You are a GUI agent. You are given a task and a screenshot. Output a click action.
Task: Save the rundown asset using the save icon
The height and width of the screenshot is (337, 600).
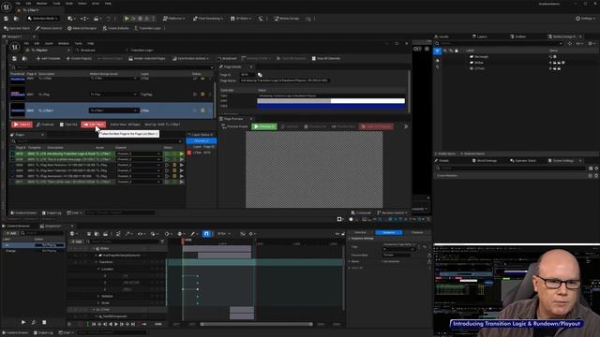[x=15, y=58]
